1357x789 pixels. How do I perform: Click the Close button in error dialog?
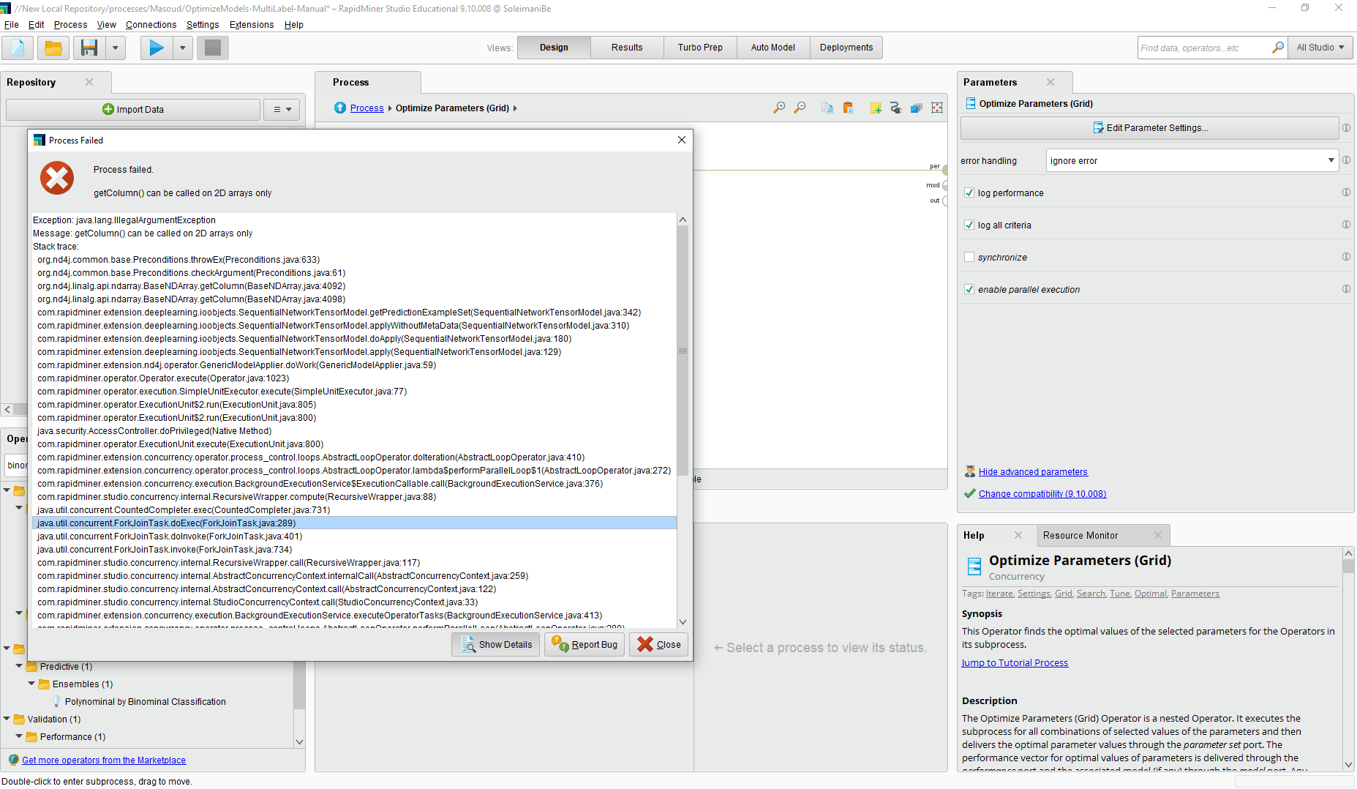658,644
